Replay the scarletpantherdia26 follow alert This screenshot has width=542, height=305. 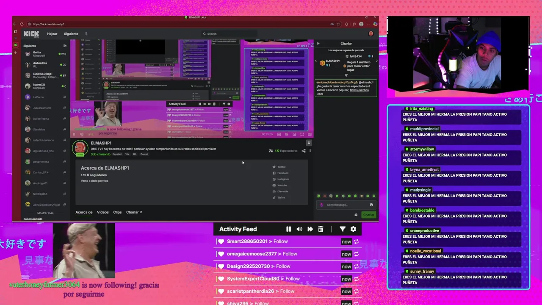pyautogui.click(x=357, y=291)
